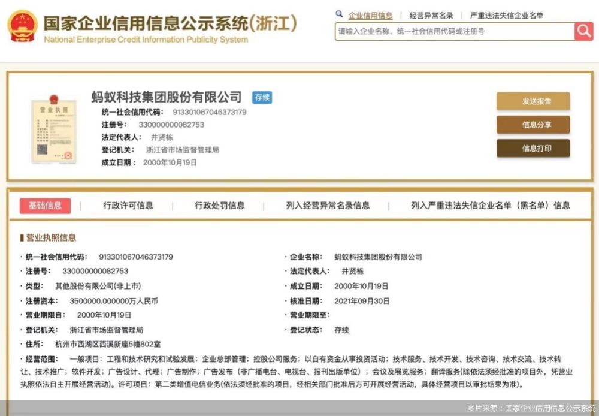Click the site title 国家企业信用信息公示系统(浙江)
Screen dimensions: 599x416
click(170, 23)
